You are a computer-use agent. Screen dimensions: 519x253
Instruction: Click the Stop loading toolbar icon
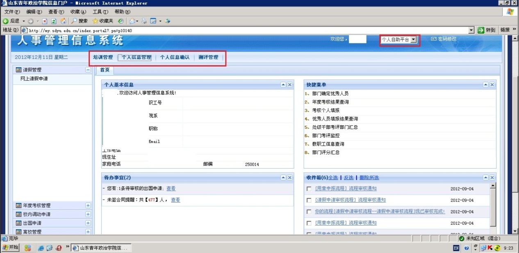[x=45, y=21]
